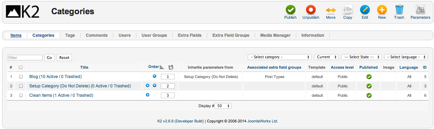The width and height of the screenshot is (434, 129).
Task: Switch to the Extra Field Groups tab
Action: tap(231, 35)
